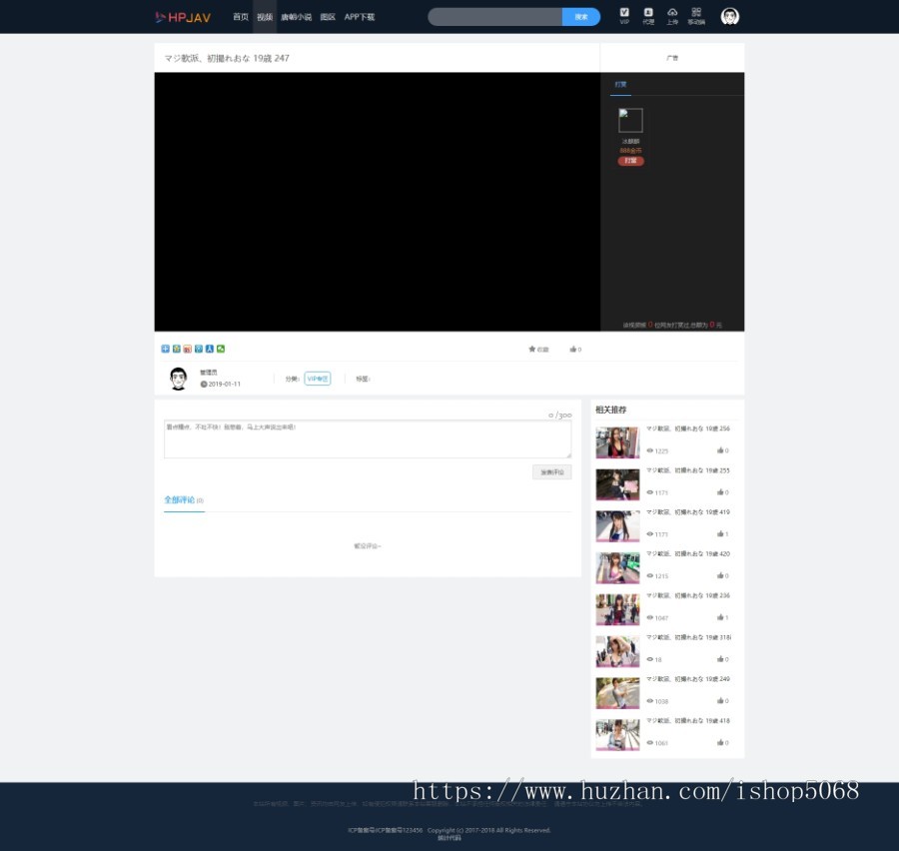The image size is (899, 851).
Task: Click the cloud upload icon
Action: 672,12
